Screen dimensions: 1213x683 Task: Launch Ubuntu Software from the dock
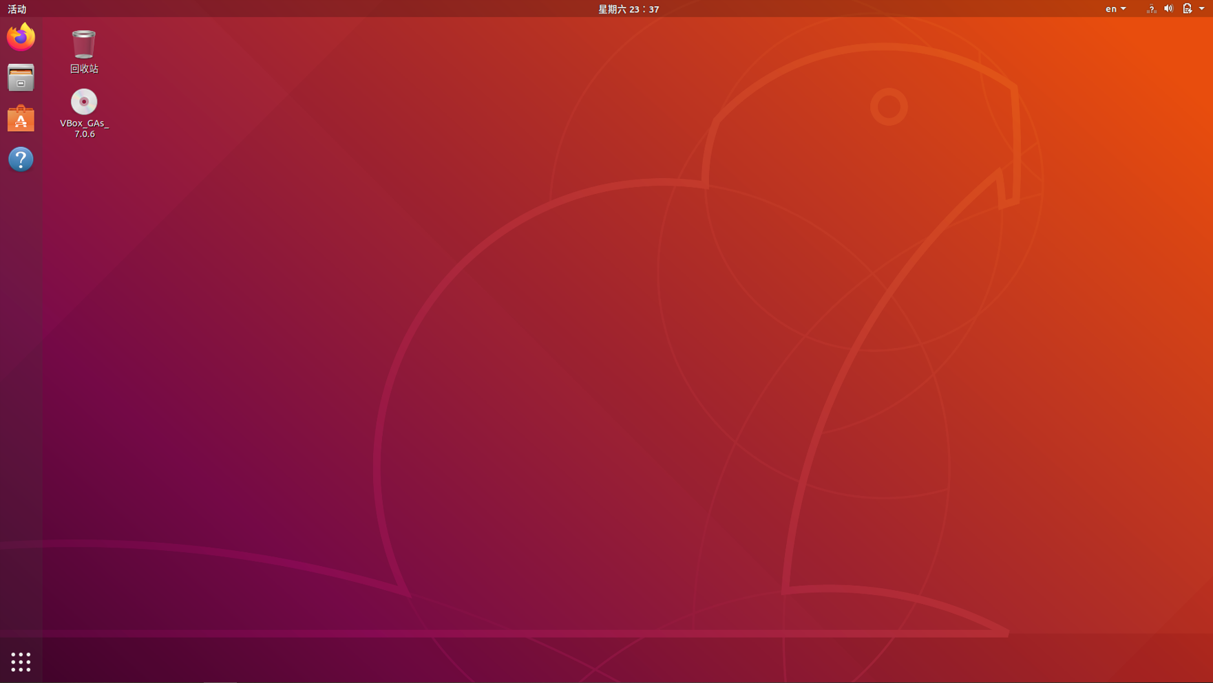(x=21, y=118)
